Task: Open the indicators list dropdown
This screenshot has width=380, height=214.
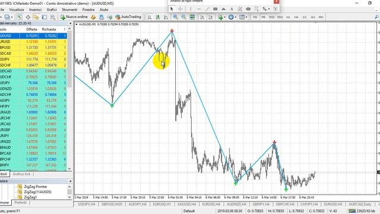Action: tap(221, 17)
